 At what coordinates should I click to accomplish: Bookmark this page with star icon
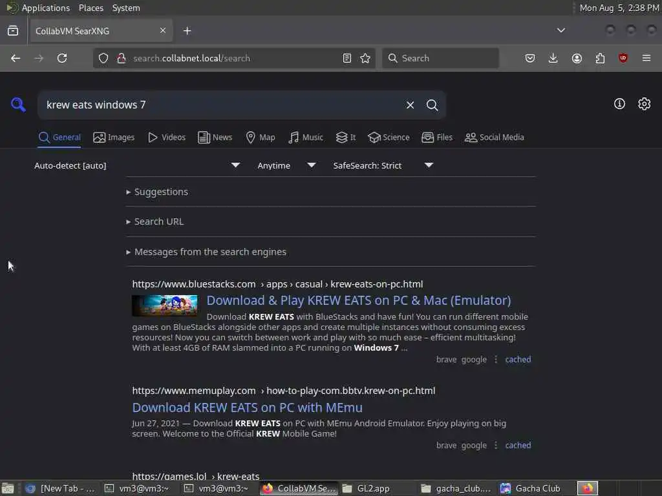click(x=366, y=58)
